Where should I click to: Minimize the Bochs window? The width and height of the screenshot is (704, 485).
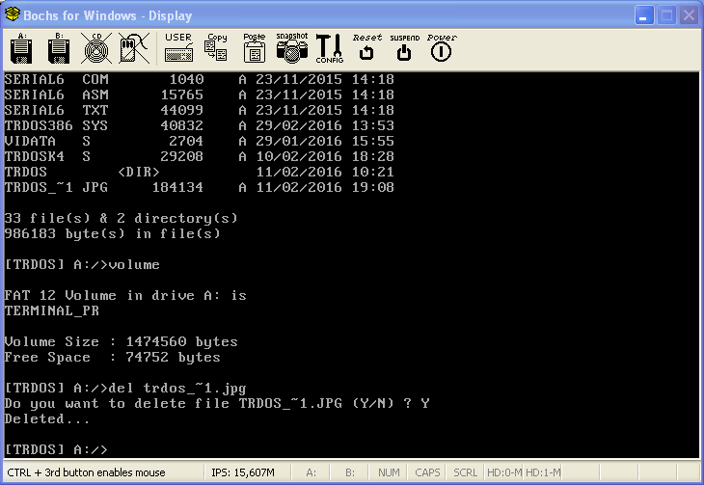[x=644, y=15]
